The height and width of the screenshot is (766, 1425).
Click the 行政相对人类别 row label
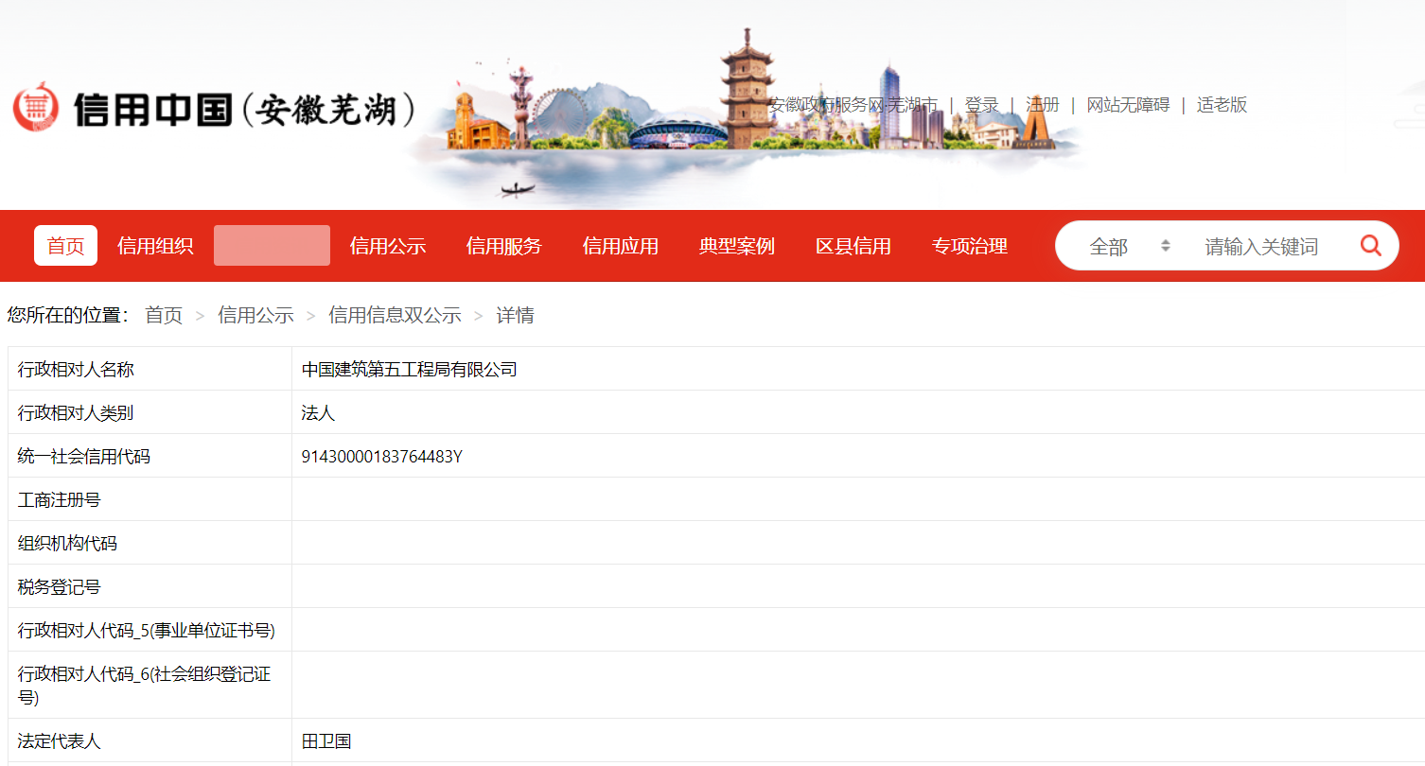click(x=76, y=413)
